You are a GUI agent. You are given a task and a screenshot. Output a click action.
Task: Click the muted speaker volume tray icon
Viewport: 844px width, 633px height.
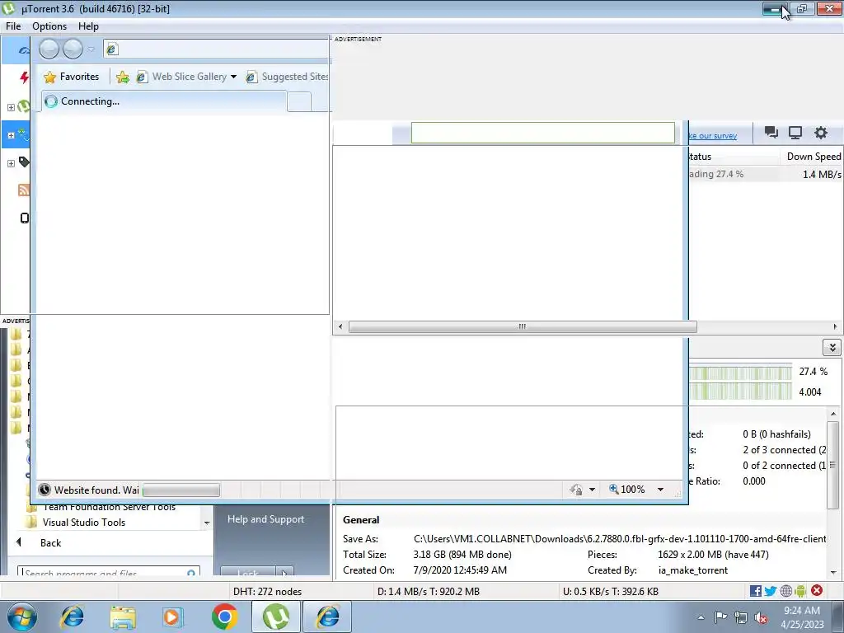coord(761,618)
